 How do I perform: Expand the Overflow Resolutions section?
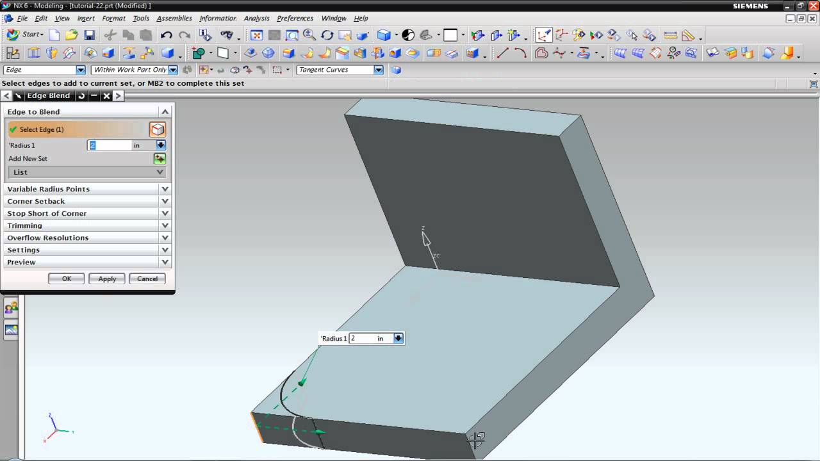tap(88, 238)
